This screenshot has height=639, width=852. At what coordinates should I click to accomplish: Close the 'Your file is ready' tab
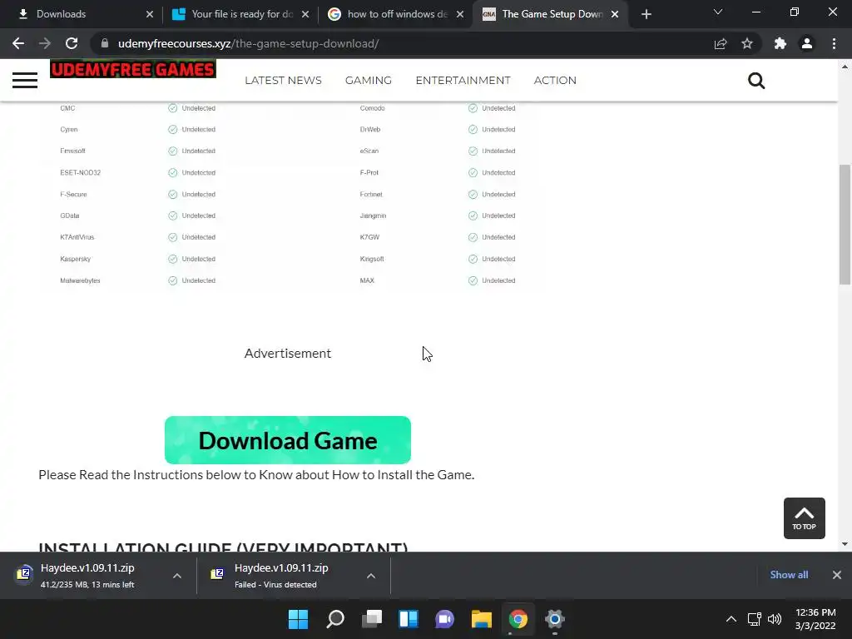point(305,14)
